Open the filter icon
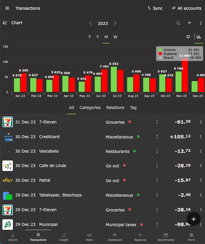Image resolution: width=205 pixels, height=244 pixels. [x=189, y=23]
